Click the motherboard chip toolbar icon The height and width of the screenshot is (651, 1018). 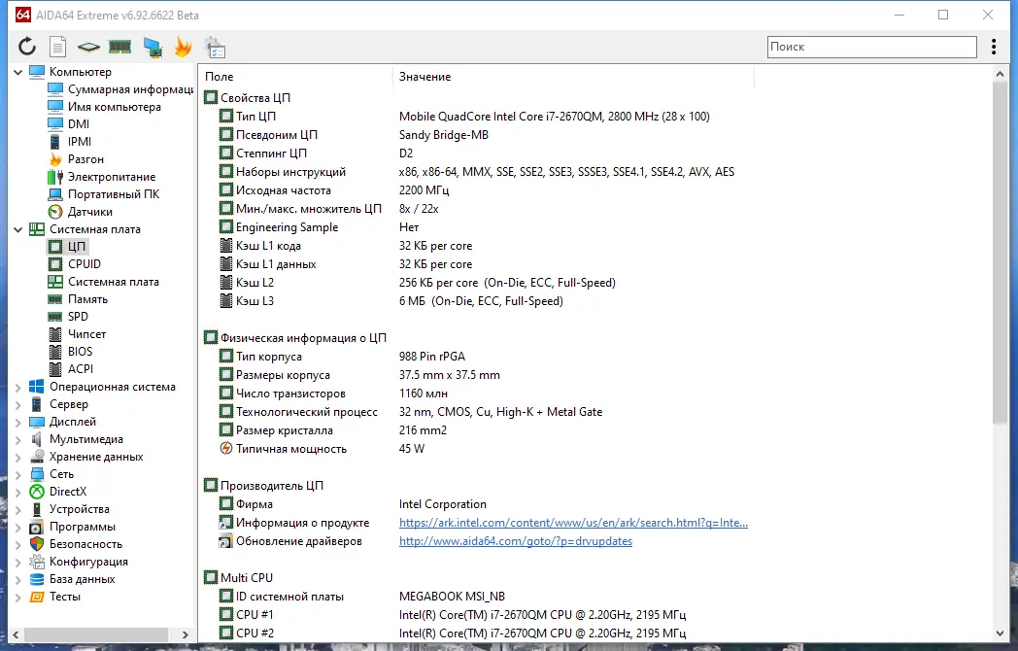click(x=88, y=47)
